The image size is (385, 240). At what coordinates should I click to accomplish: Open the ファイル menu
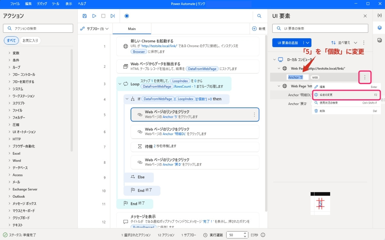(x=14, y=4)
